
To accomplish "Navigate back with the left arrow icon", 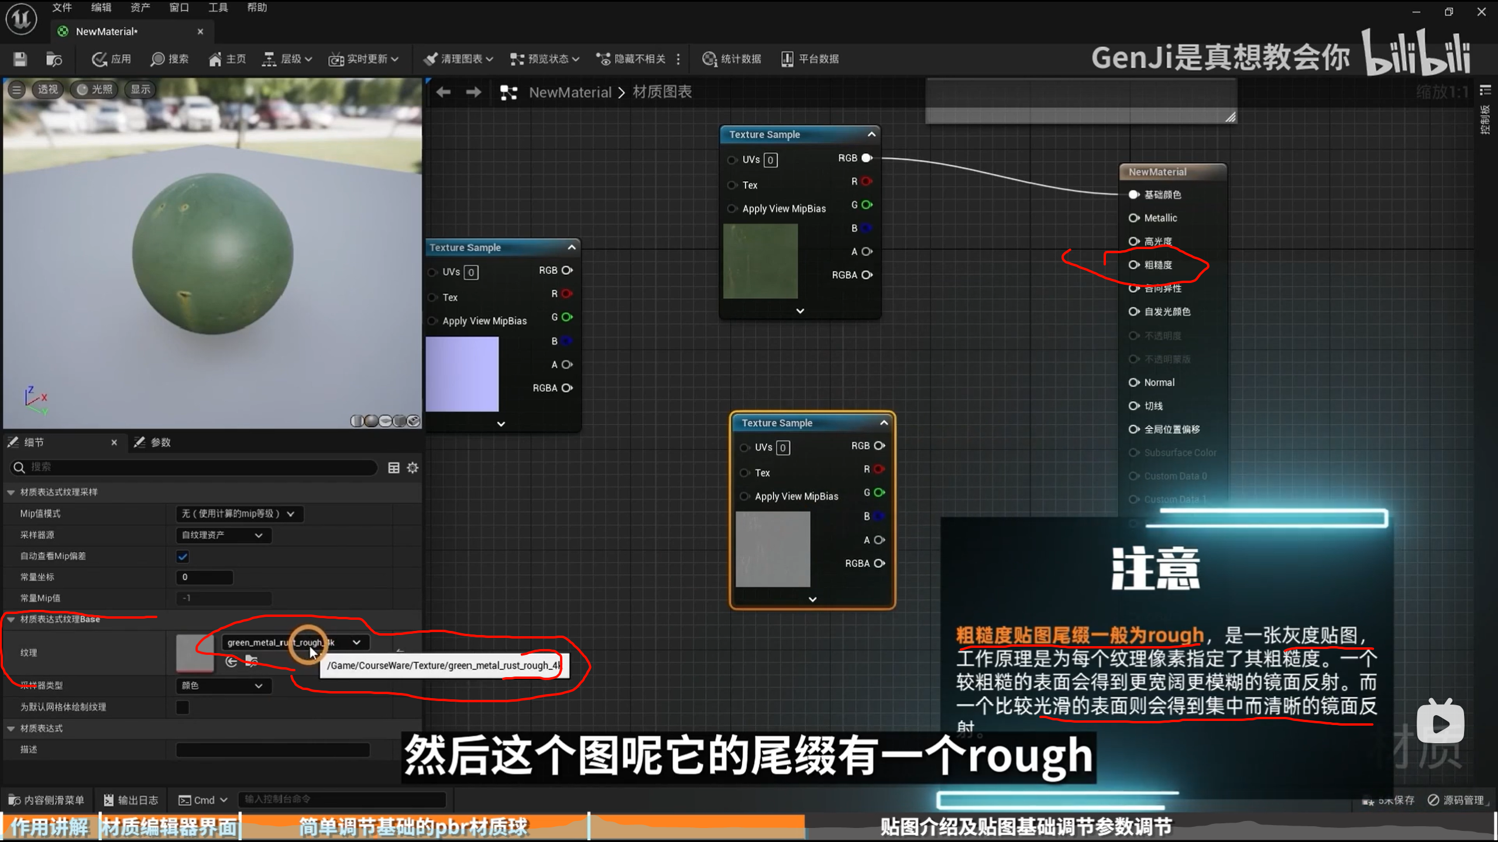I will click(443, 92).
